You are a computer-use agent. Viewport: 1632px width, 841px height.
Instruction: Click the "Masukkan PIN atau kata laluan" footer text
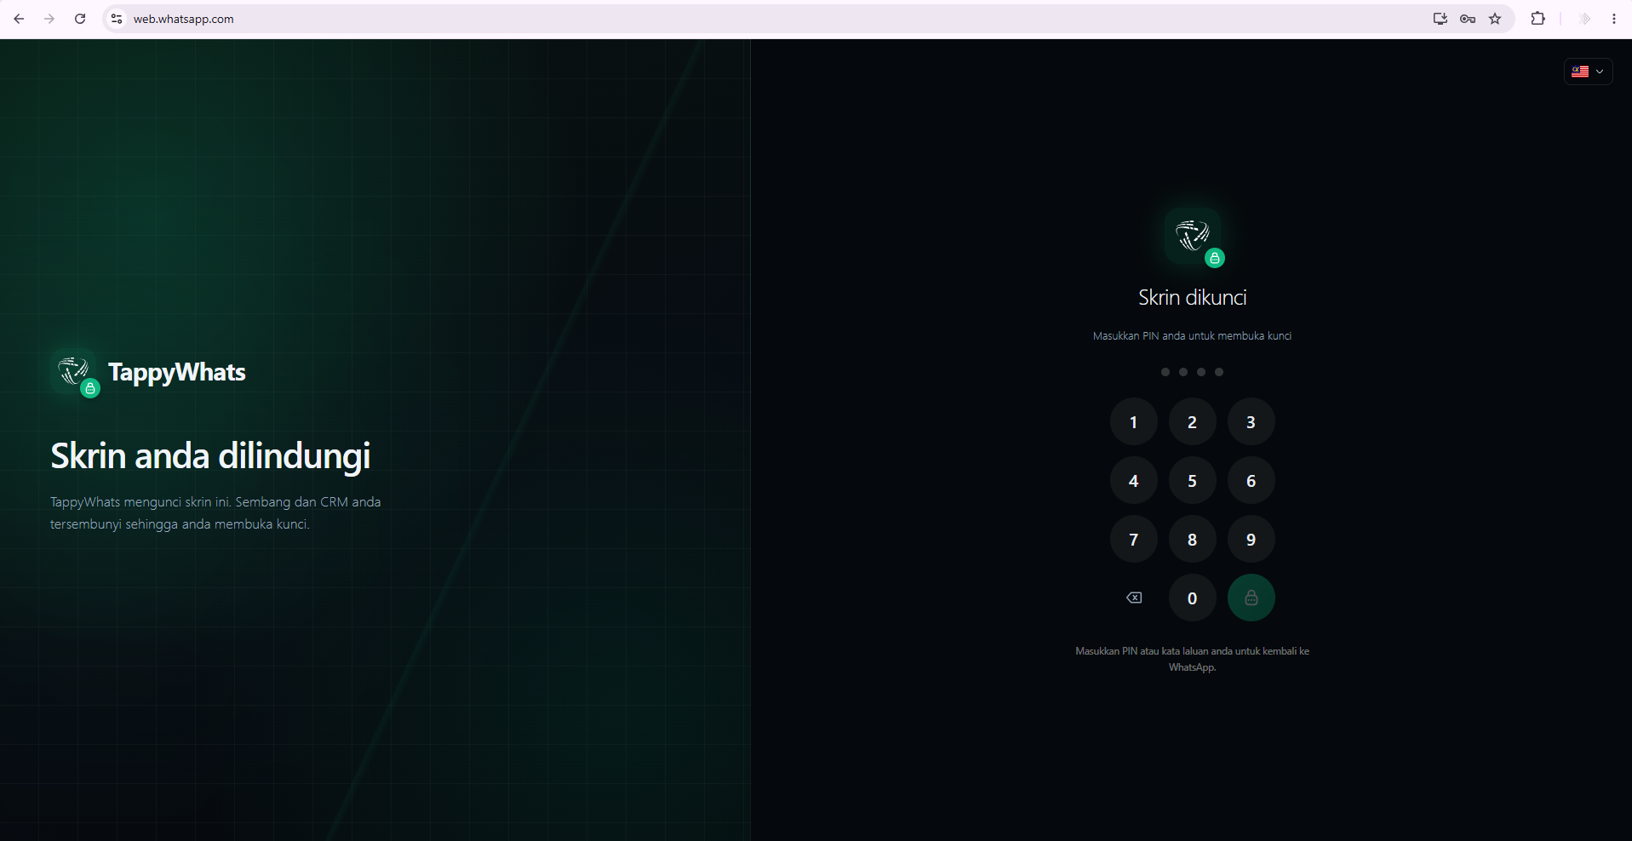tap(1192, 659)
